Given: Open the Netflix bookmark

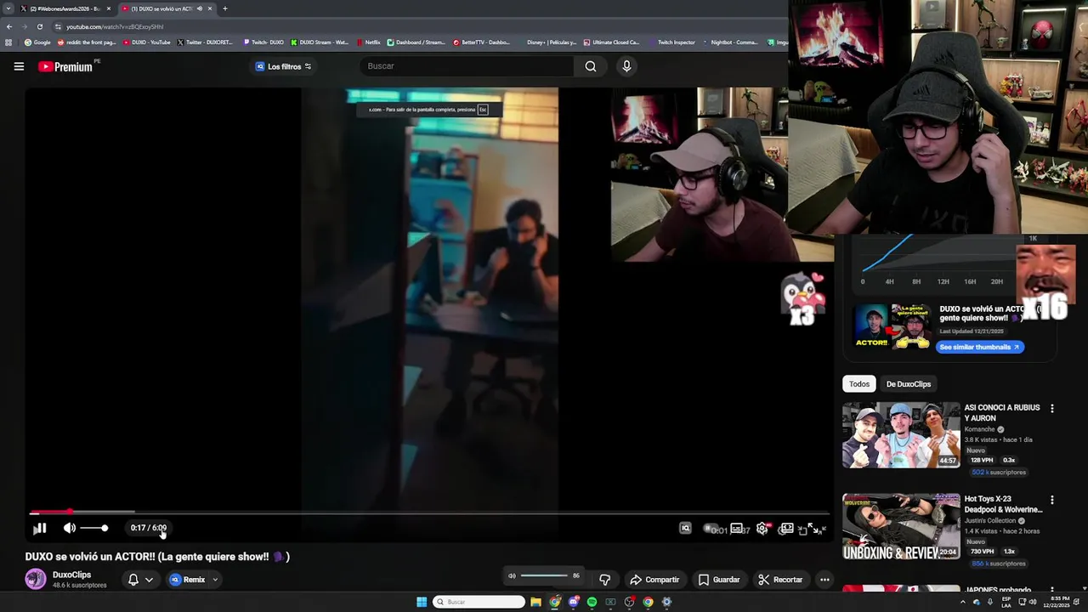Looking at the screenshot, I should click(x=369, y=42).
